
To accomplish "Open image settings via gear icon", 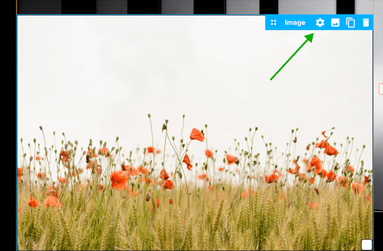I will coord(320,23).
